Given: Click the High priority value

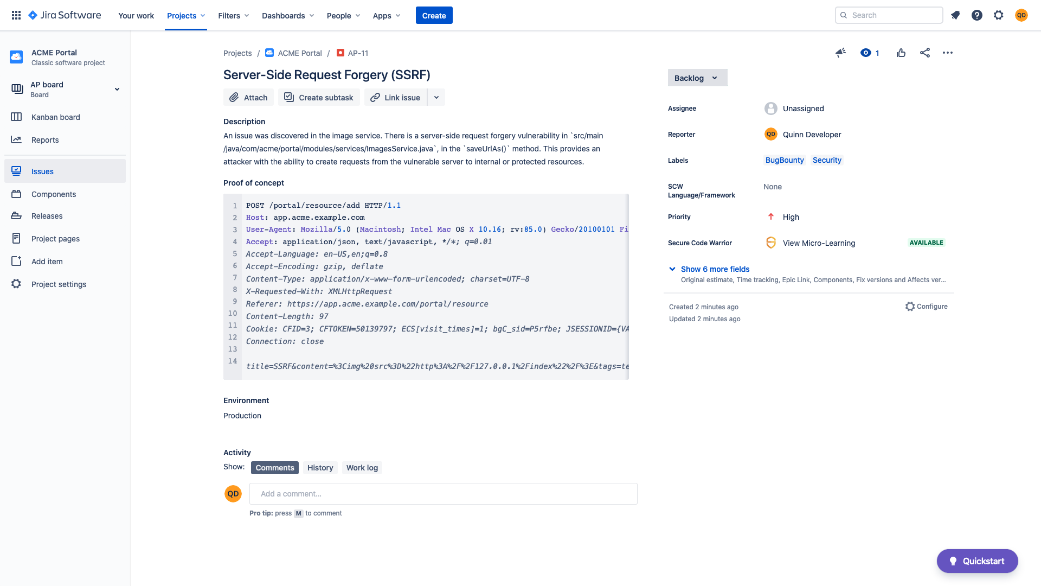Looking at the screenshot, I should point(783,217).
